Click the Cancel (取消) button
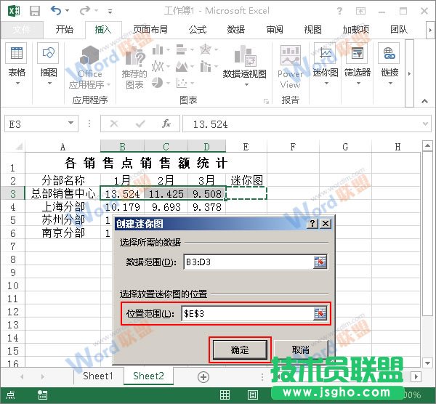The image size is (436, 404). pyautogui.click(x=301, y=350)
